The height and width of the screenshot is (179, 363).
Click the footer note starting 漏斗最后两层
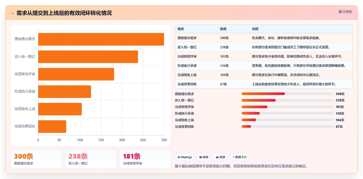[241, 166]
